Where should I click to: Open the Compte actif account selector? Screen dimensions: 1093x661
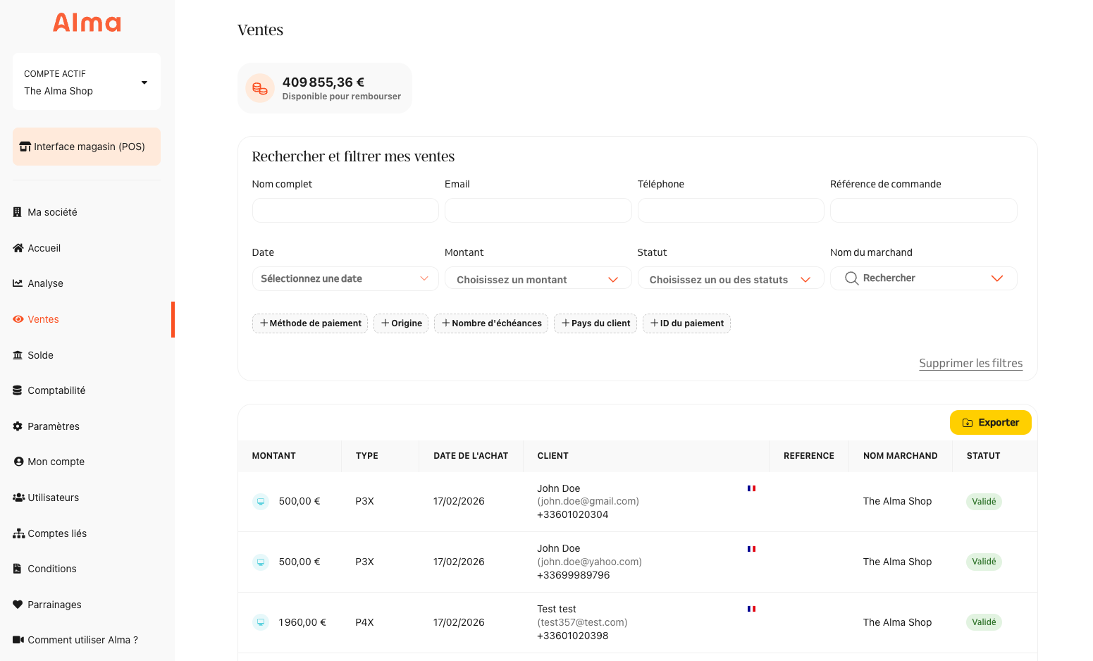point(87,82)
